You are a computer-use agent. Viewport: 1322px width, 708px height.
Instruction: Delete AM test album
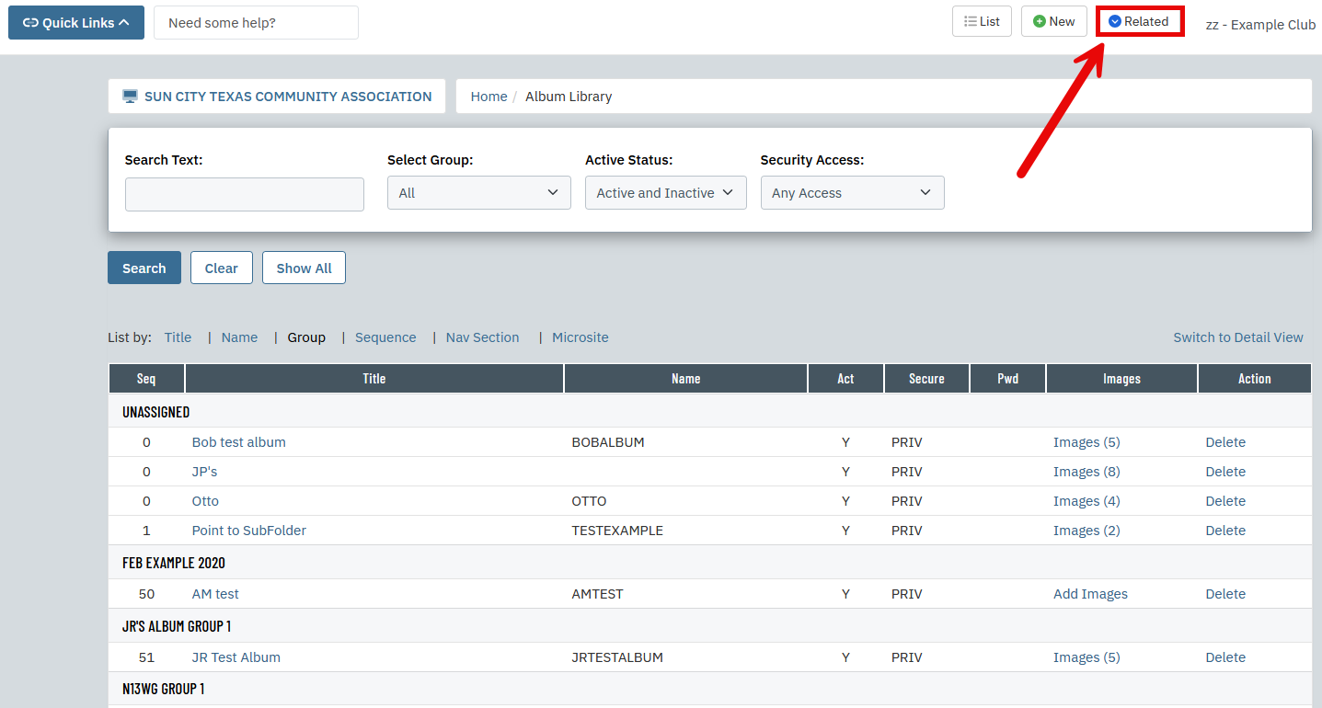[x=1225, y=594]
